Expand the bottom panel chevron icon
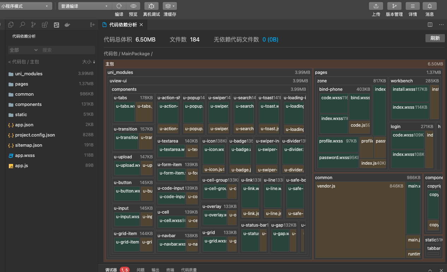Viewport: 447px width, 272px height. 430,270
